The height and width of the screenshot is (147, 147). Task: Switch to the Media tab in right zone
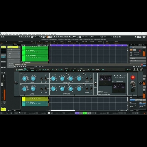(136, 45)
